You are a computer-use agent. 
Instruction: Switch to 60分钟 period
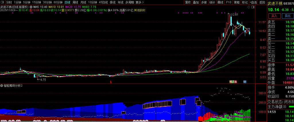coord(58,2)
